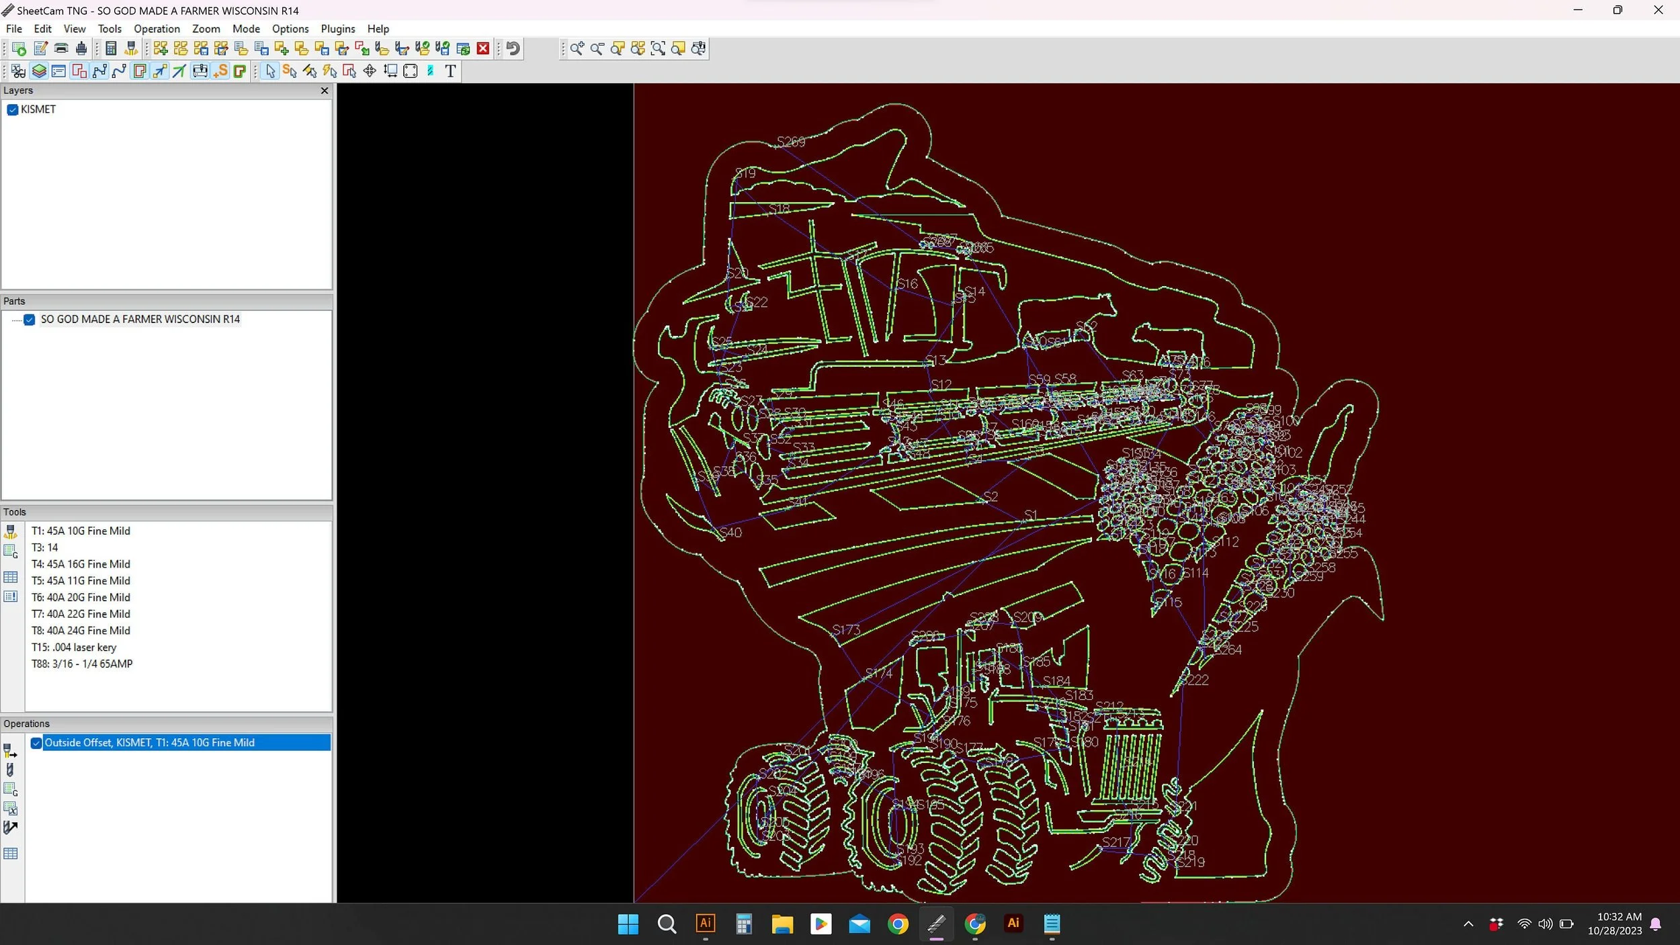Click the Undo arrow icon
This screenshot has width=1680, height=945.
(513, 48)
